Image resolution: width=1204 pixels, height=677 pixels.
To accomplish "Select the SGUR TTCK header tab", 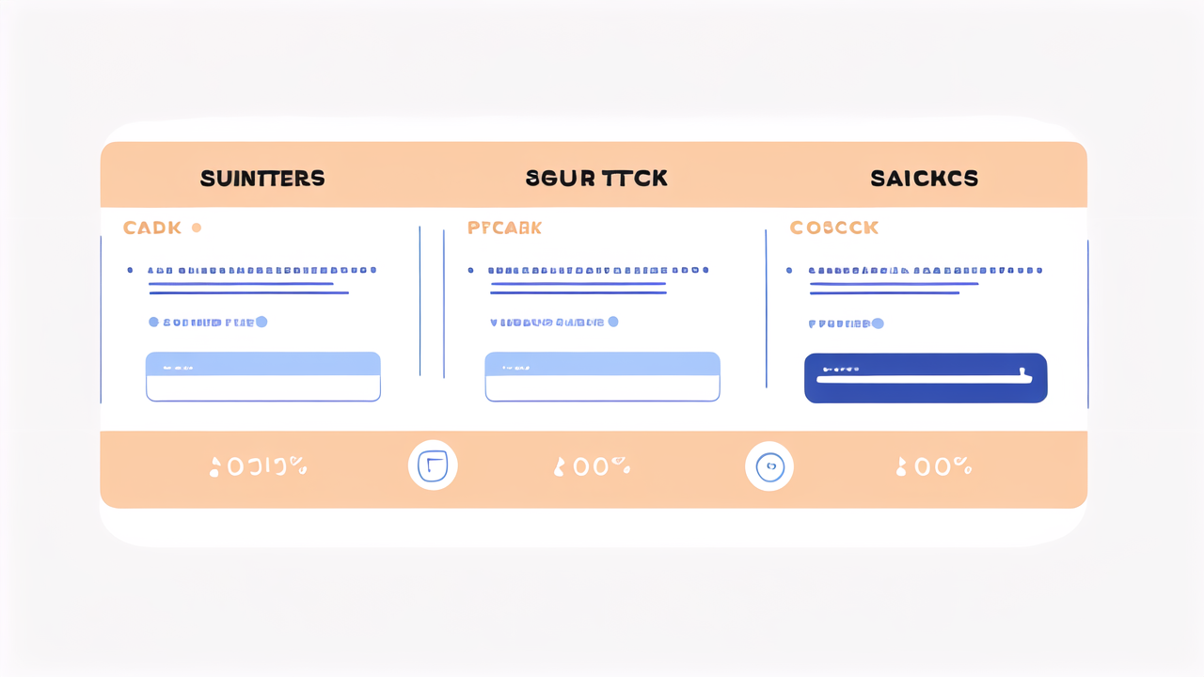I will 596,178.
